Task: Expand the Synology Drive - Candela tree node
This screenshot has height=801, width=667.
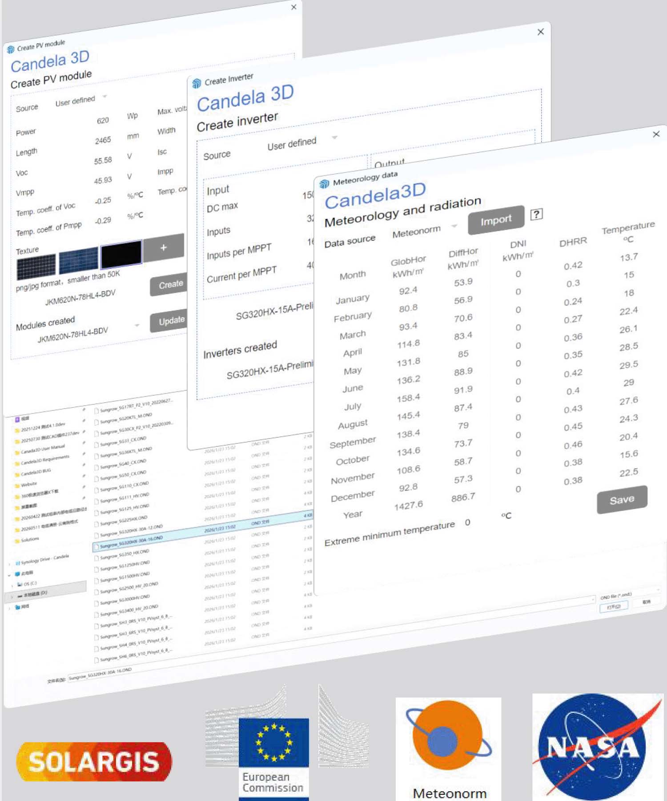Action: 10,564
